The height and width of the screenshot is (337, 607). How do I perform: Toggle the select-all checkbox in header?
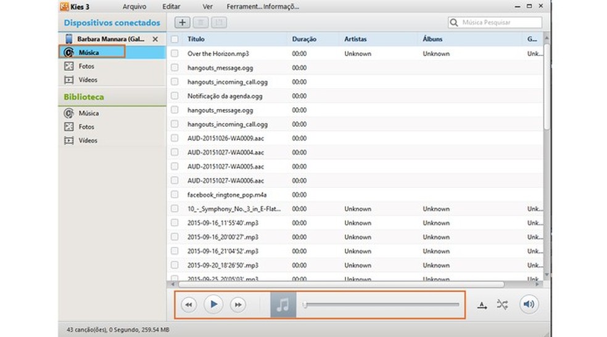point(175,39)
